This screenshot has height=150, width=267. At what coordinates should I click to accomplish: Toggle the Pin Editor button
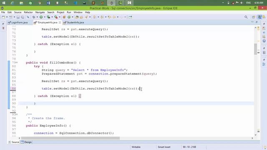pyautogui.click(x=130, y=17)
